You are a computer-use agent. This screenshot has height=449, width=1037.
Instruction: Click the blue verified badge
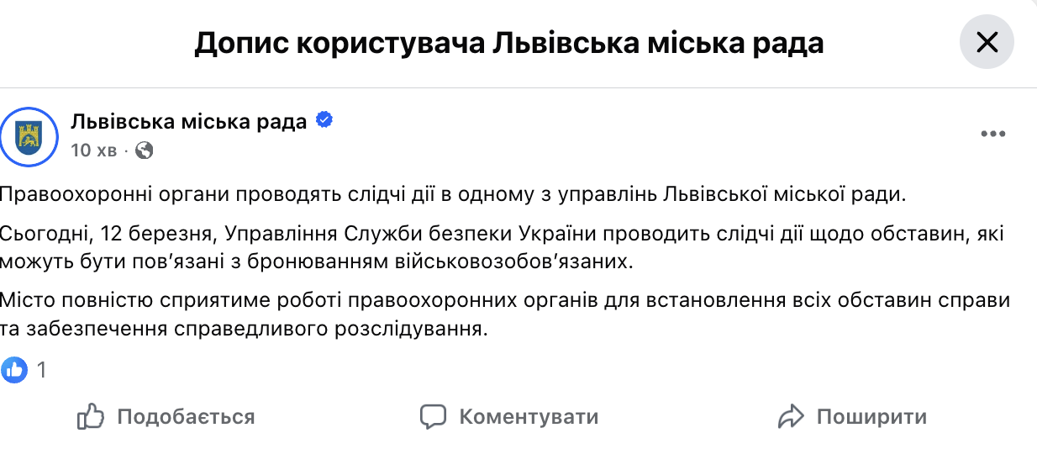click(324, 121)
